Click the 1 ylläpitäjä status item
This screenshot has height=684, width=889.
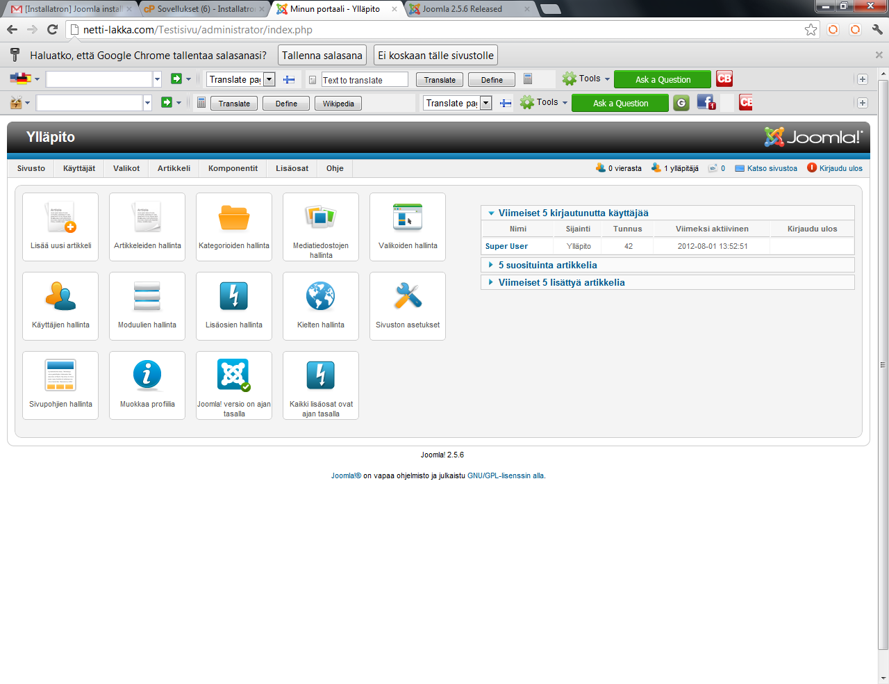click(674, 168)
